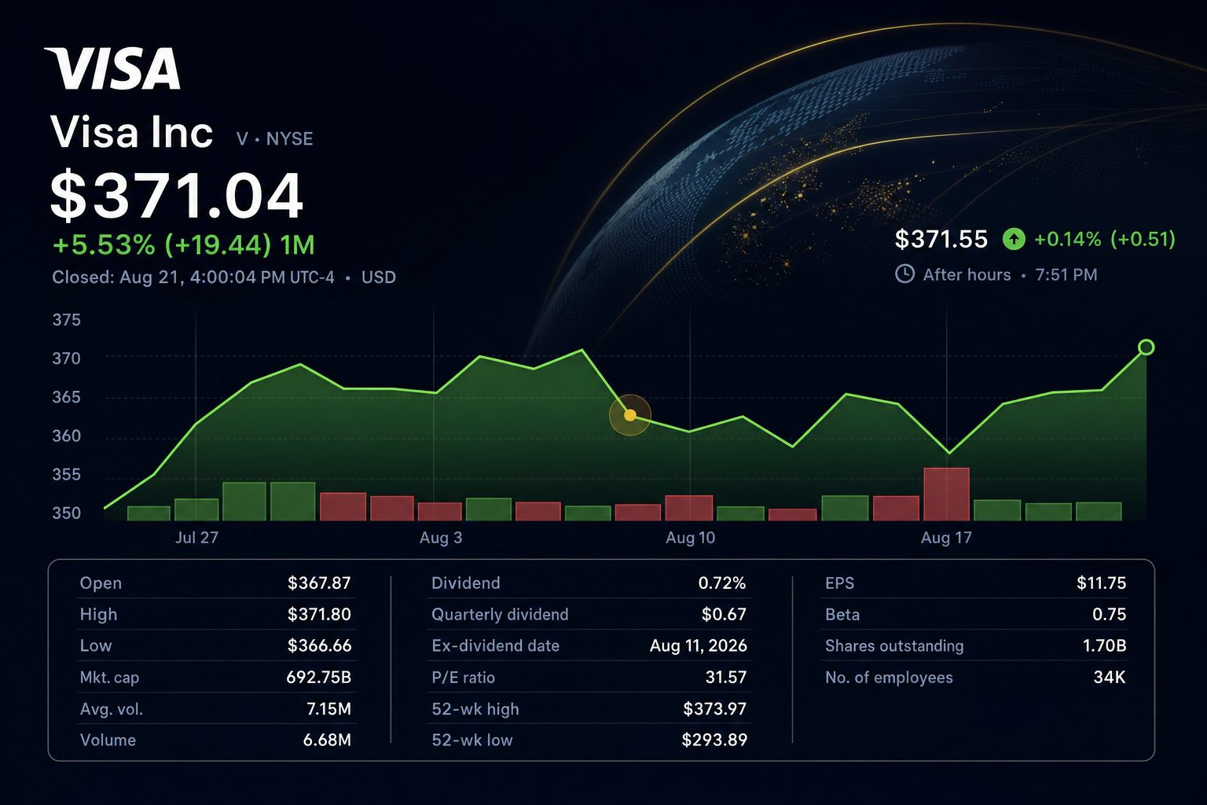Click the Low value $366.66

319,646
